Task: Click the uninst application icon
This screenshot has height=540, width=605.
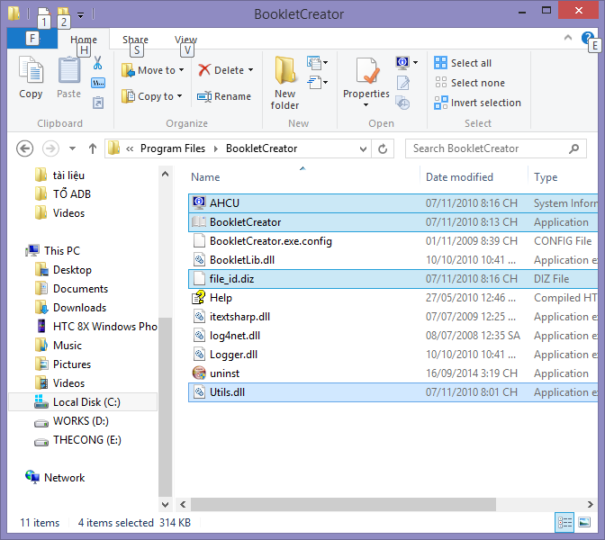Action: [x=199, y=373]
